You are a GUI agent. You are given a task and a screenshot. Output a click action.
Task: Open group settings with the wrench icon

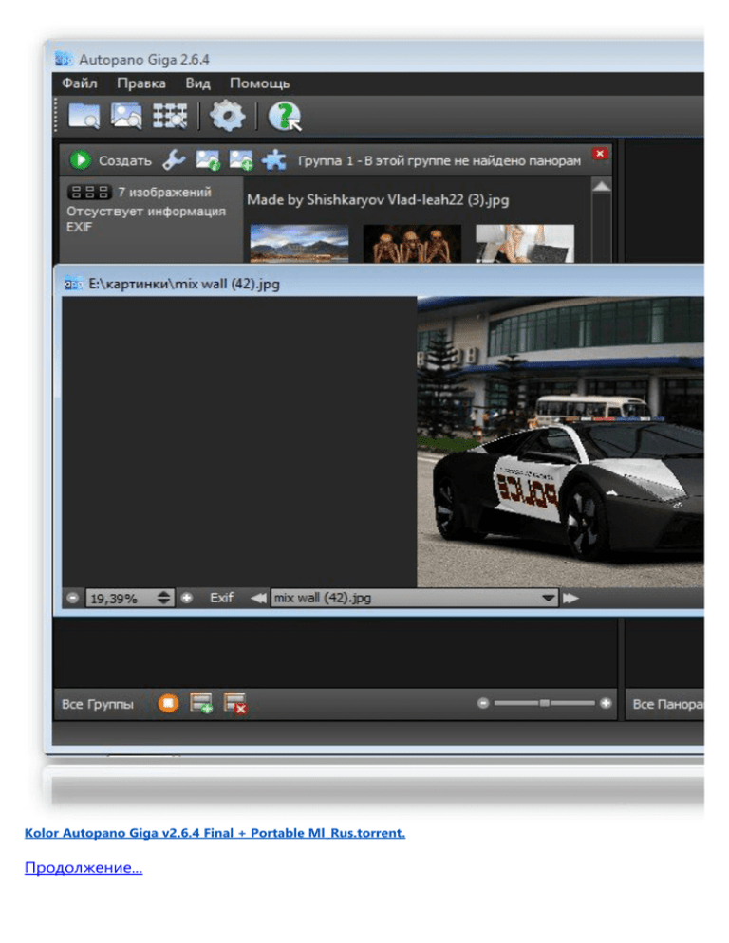(x=172, y=160)
